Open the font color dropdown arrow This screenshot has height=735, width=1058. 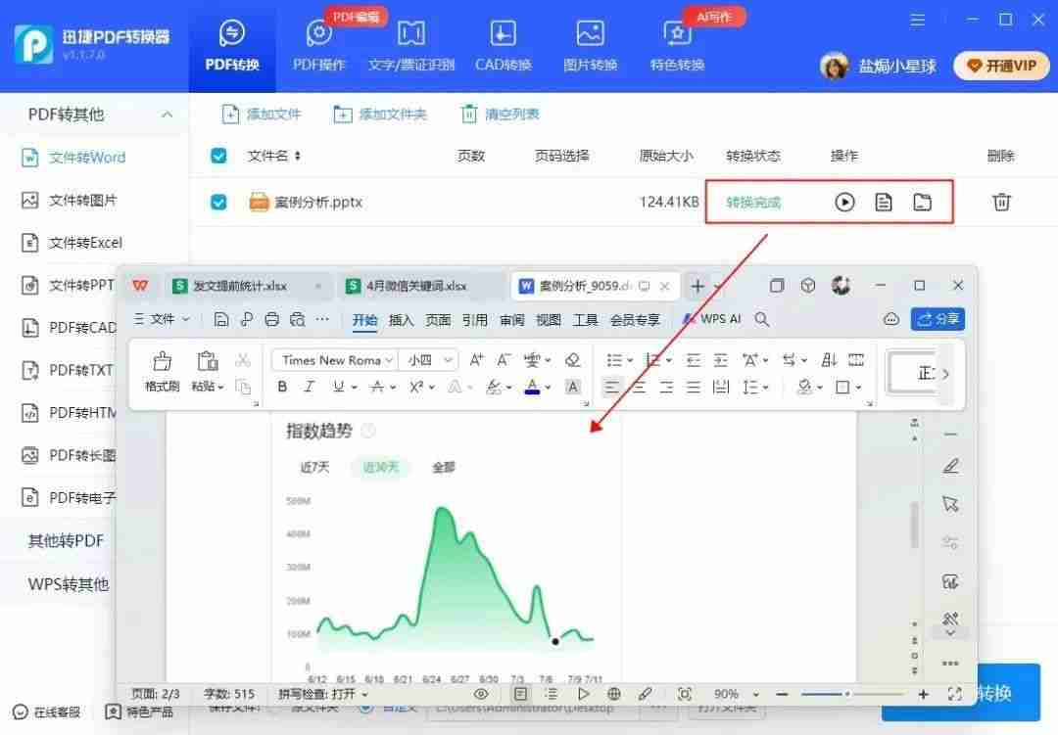click(548, 386)
